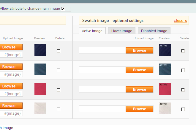Toggle 'Allow attribute to change main image' checkbox
196x130 pixels.
coord(63,9)
